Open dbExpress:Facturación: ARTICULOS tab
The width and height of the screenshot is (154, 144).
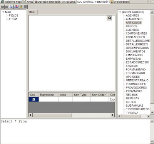pyautogui.click(x=55, y=2)
